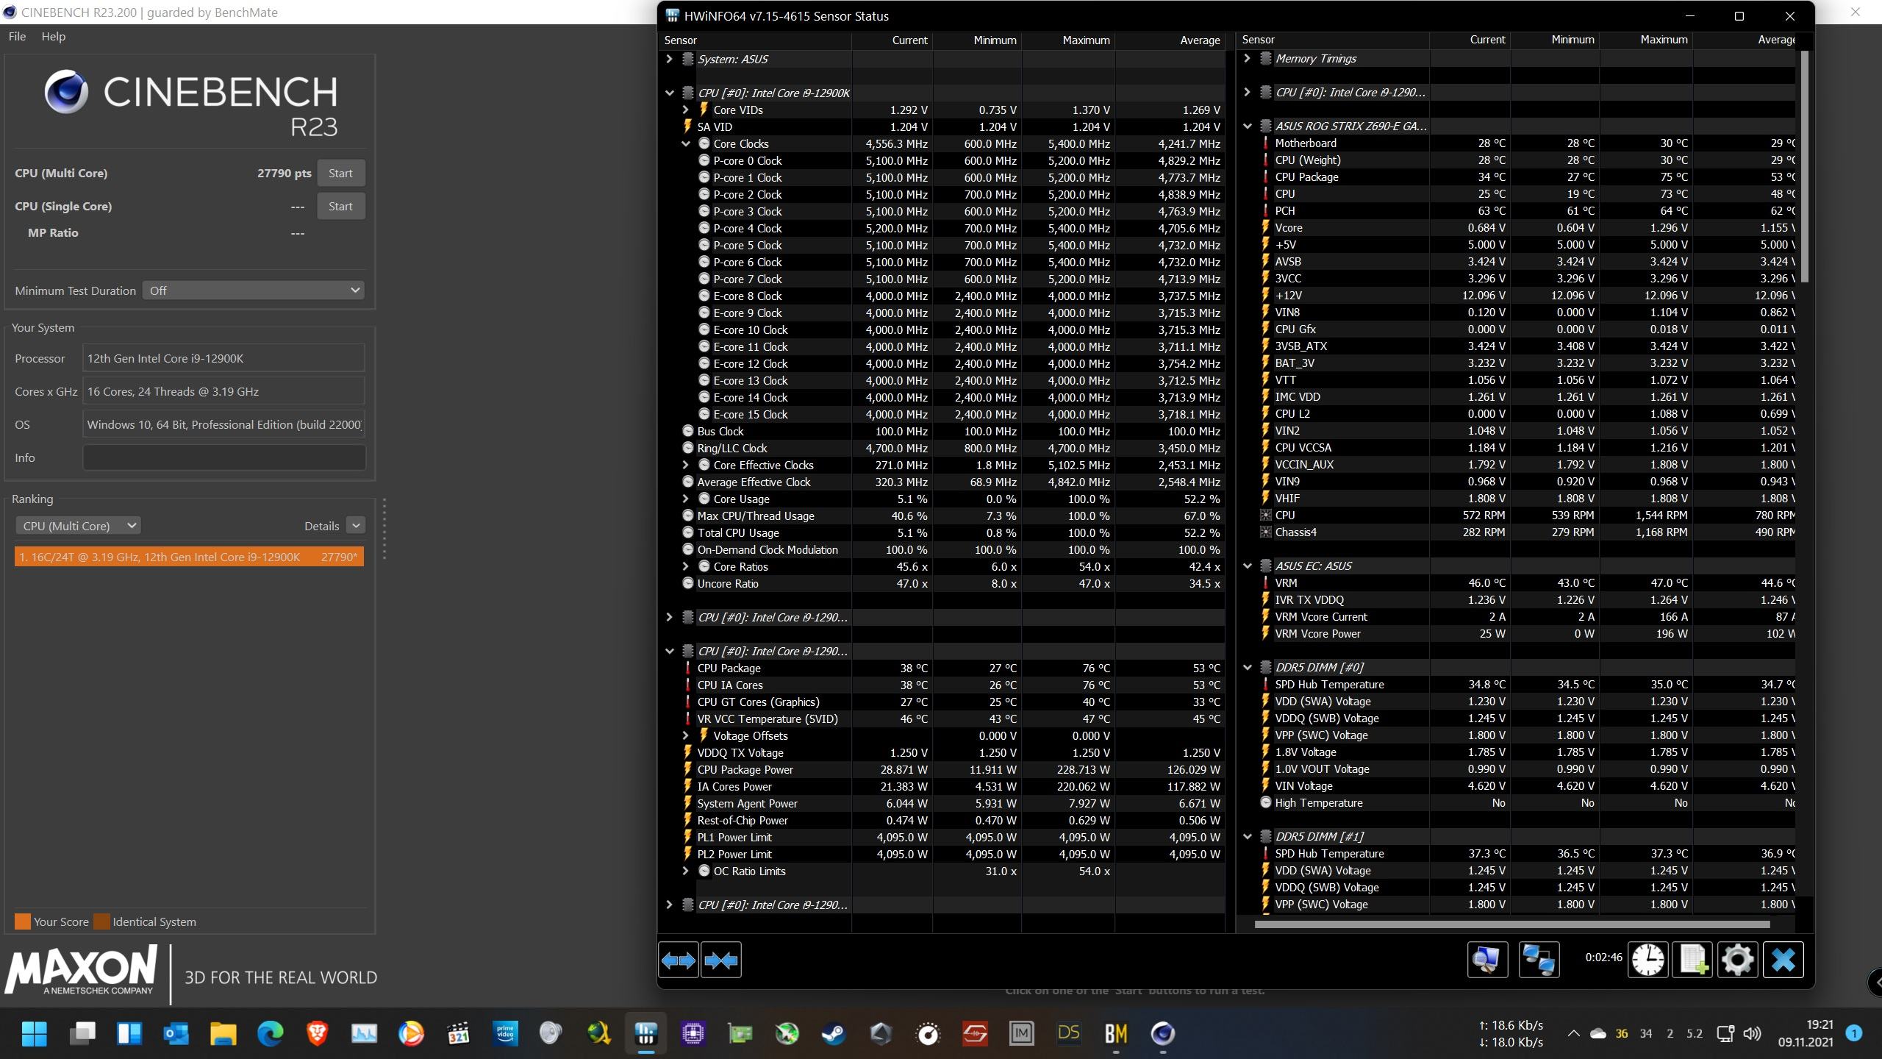Expand the ranking Details dropdown arrow
This screenshot has width=1882, height=1059.
tap(356, 526)
